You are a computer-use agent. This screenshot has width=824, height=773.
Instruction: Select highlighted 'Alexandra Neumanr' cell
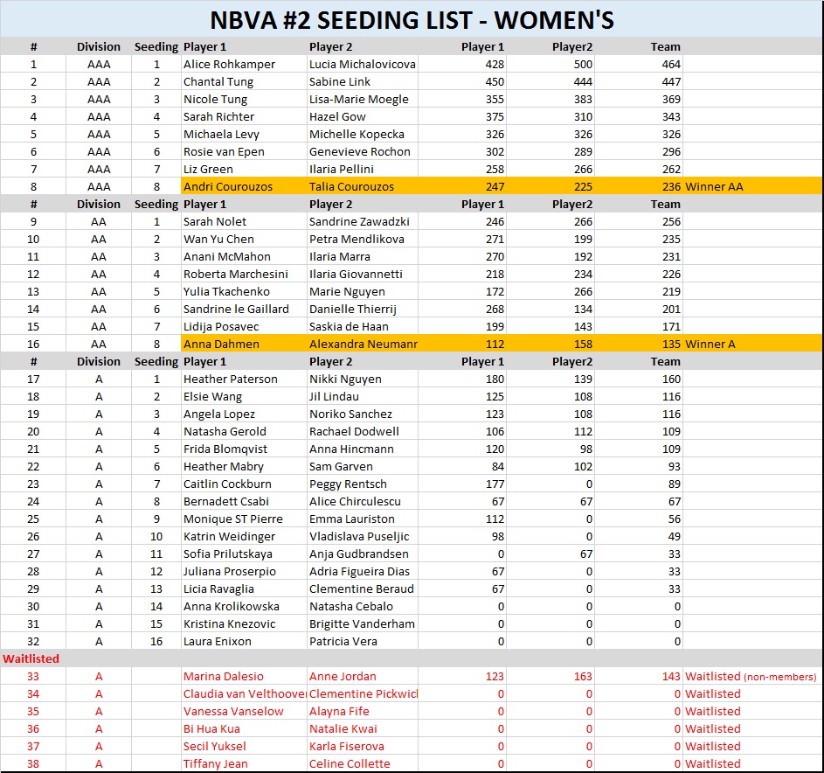coord(363,344)
